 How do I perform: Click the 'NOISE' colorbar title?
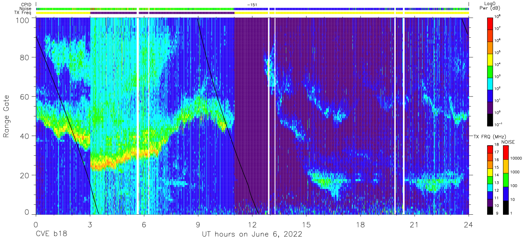(x=508, y=141)
